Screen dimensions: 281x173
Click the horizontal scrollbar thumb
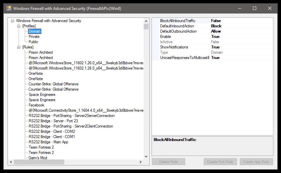[x=39, y=162]
